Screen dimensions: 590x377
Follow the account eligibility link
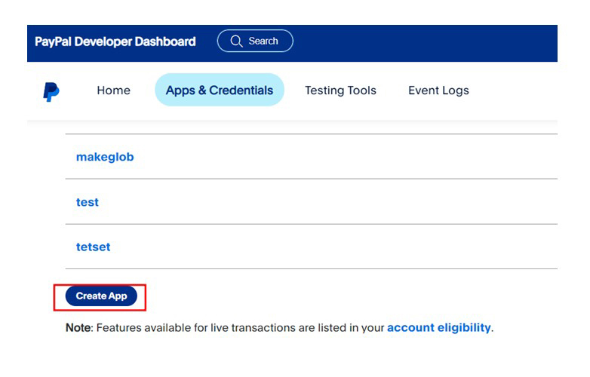point(438,328)
